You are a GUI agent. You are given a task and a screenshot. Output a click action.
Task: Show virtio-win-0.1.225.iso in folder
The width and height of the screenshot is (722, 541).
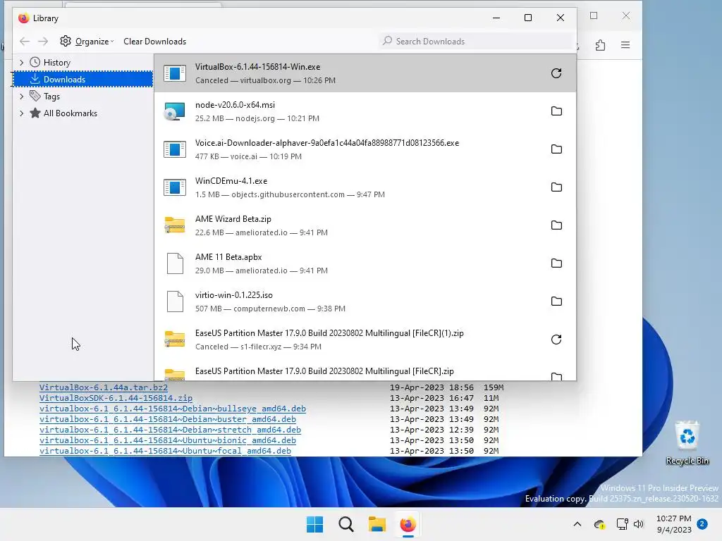coord(556,301)
